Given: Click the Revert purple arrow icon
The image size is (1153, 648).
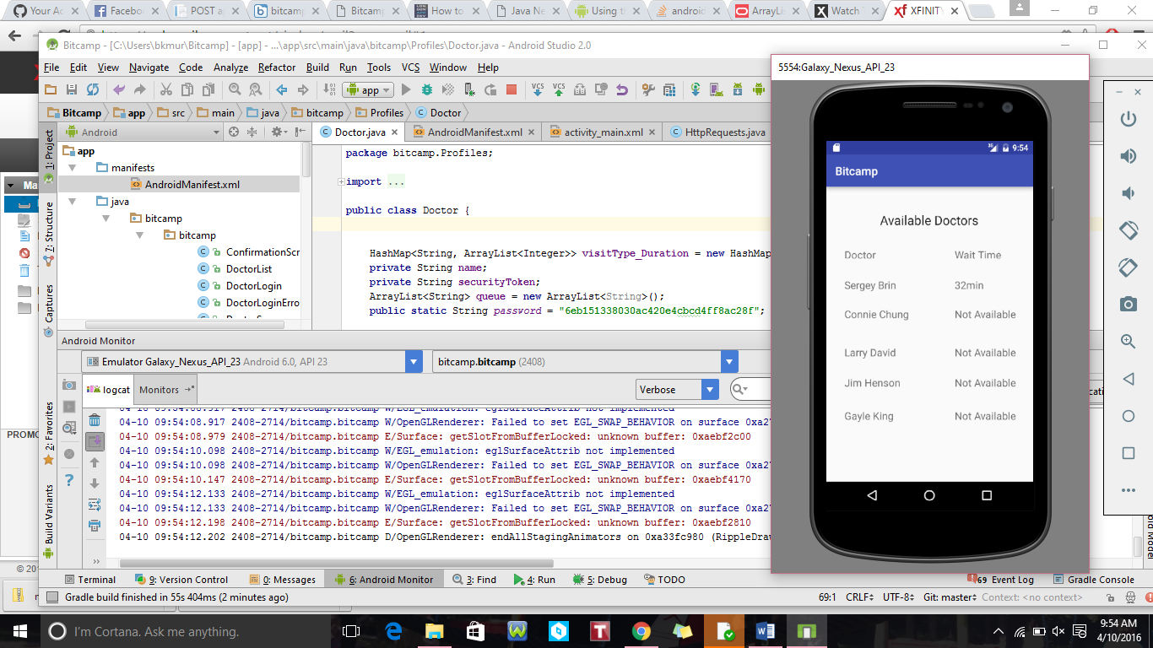Looking at the screenshot, I should coord(622,89).
